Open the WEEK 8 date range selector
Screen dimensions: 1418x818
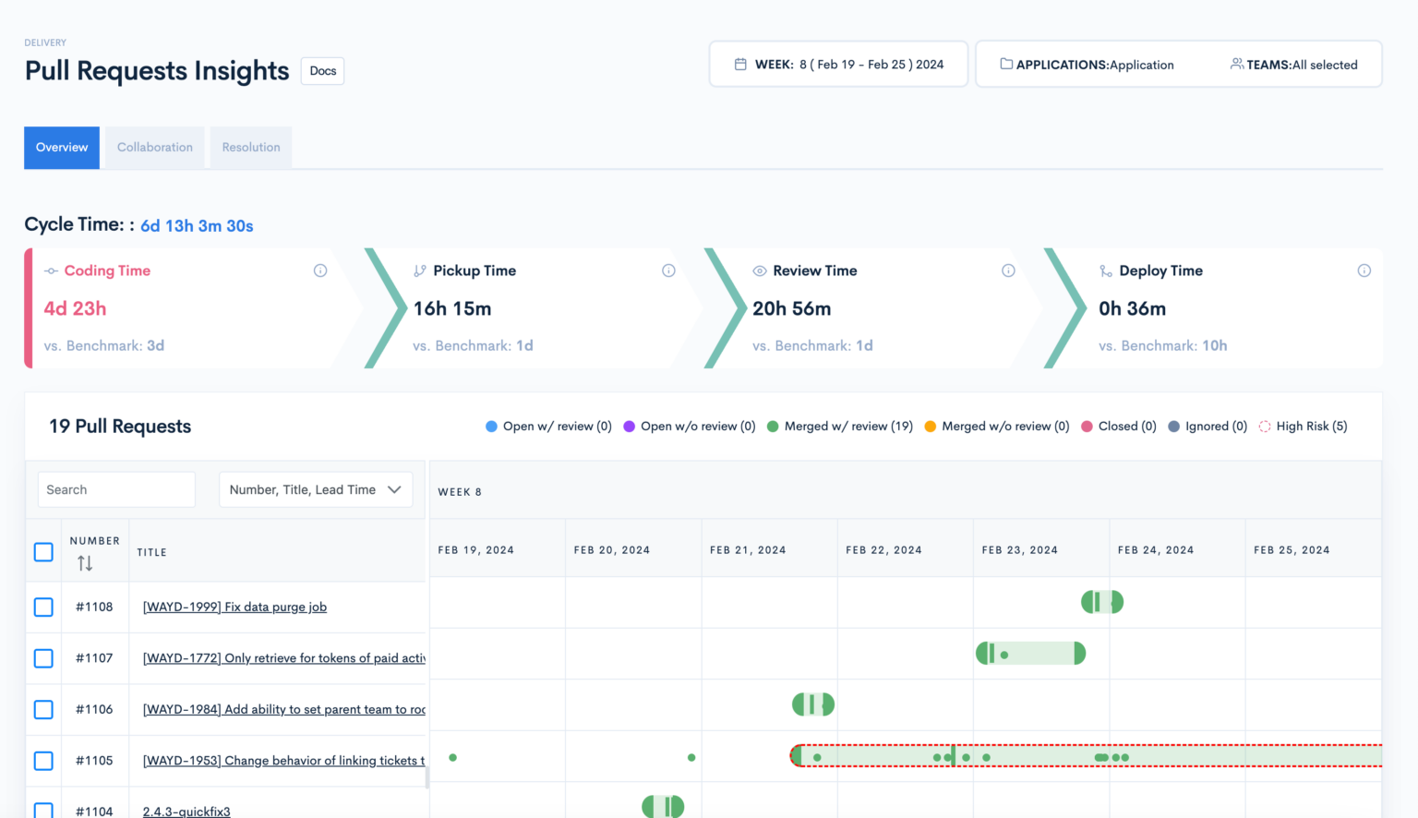[837, 64]
